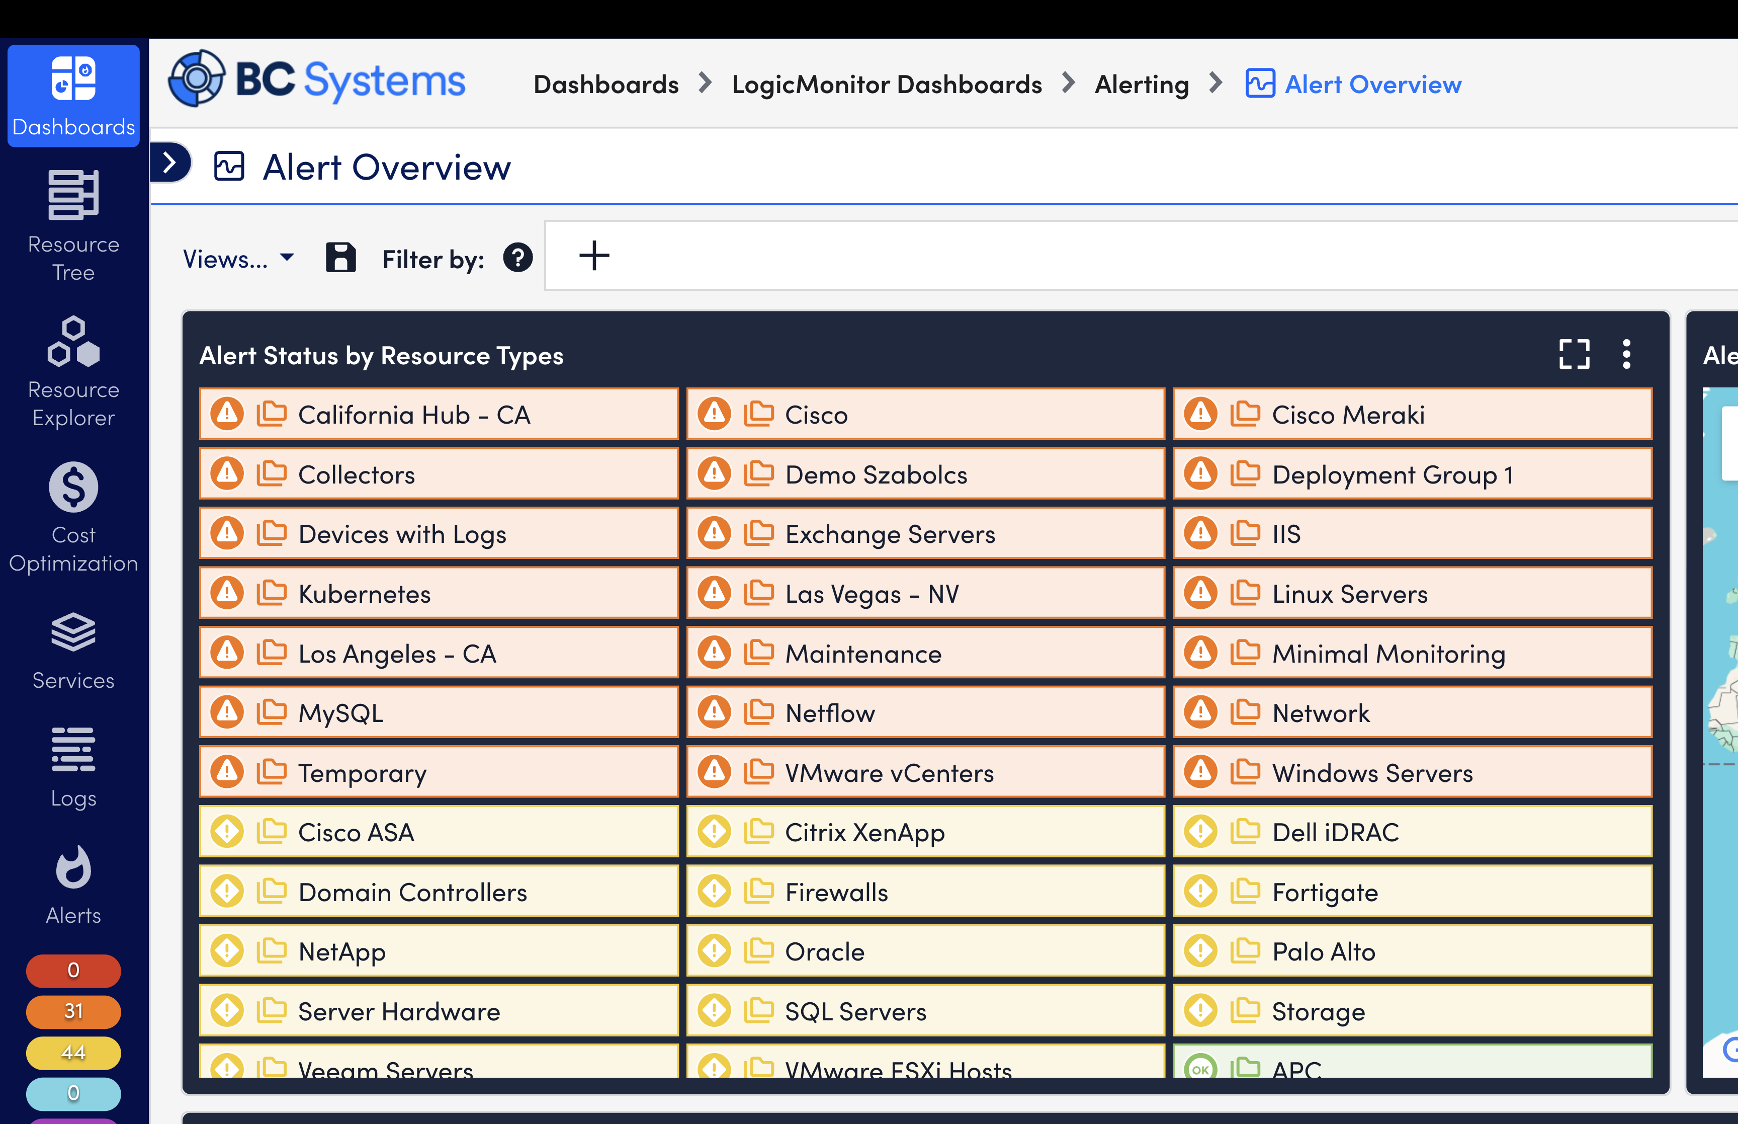Open the Server Hardware tile
Image resolution: width=1738 pixels, height=1124 pixels.
[x=439, y=1011]
